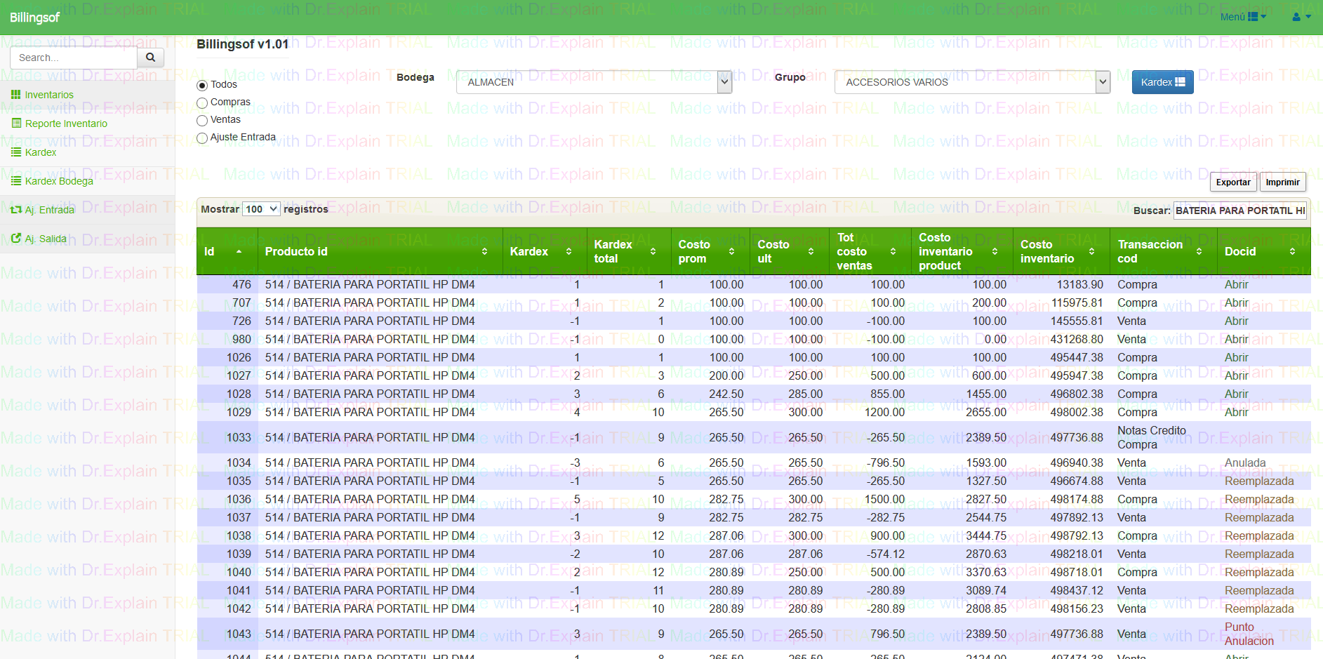Open Abrir link in row 476
The width and height of the screenshot is (1323, 659).
click(x=1236, y=285)
